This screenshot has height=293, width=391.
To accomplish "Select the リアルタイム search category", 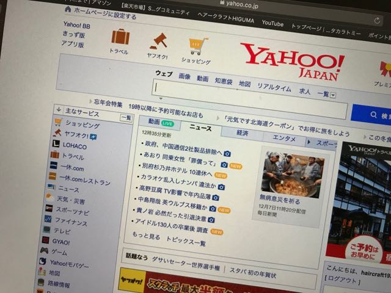I will 274,87.
